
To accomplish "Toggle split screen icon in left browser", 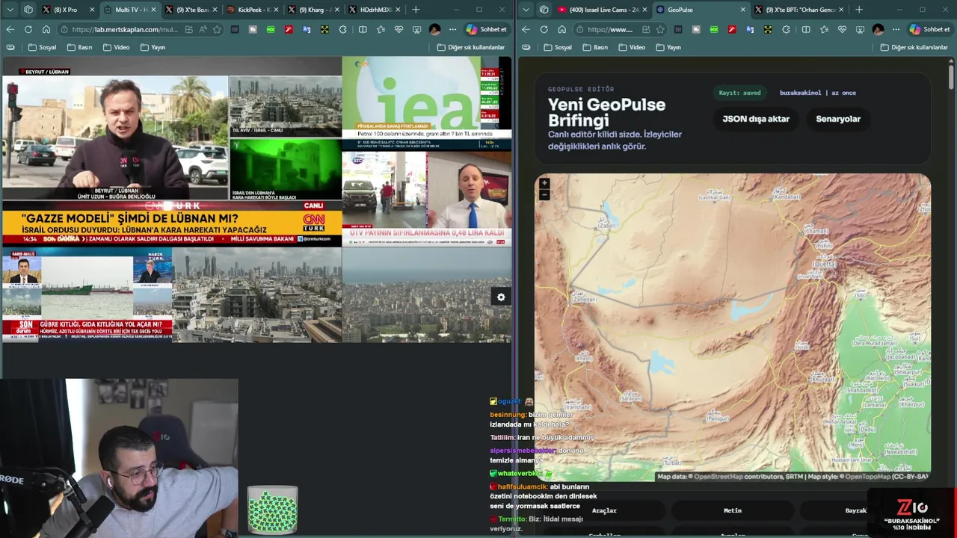I will (x=363, y=29).
